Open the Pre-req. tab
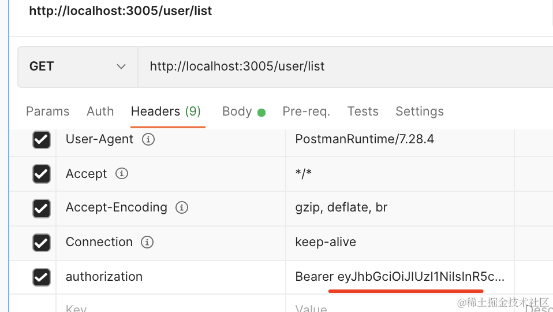This screenshot has height=312, width=553. pos(306,112)
